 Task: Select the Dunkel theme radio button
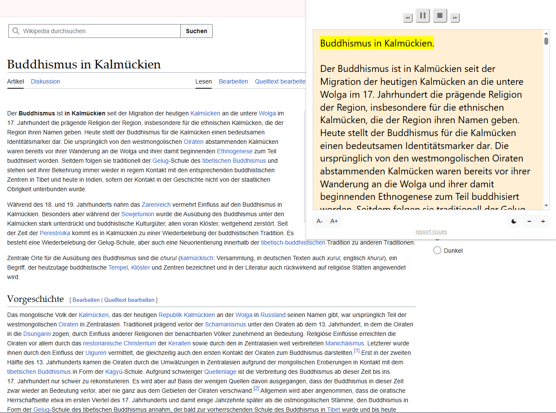click(437, 250)
